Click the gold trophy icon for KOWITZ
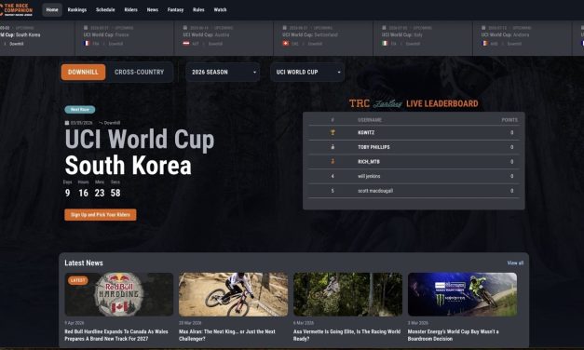This screenshot has height=350, width=584. [333, 132]
